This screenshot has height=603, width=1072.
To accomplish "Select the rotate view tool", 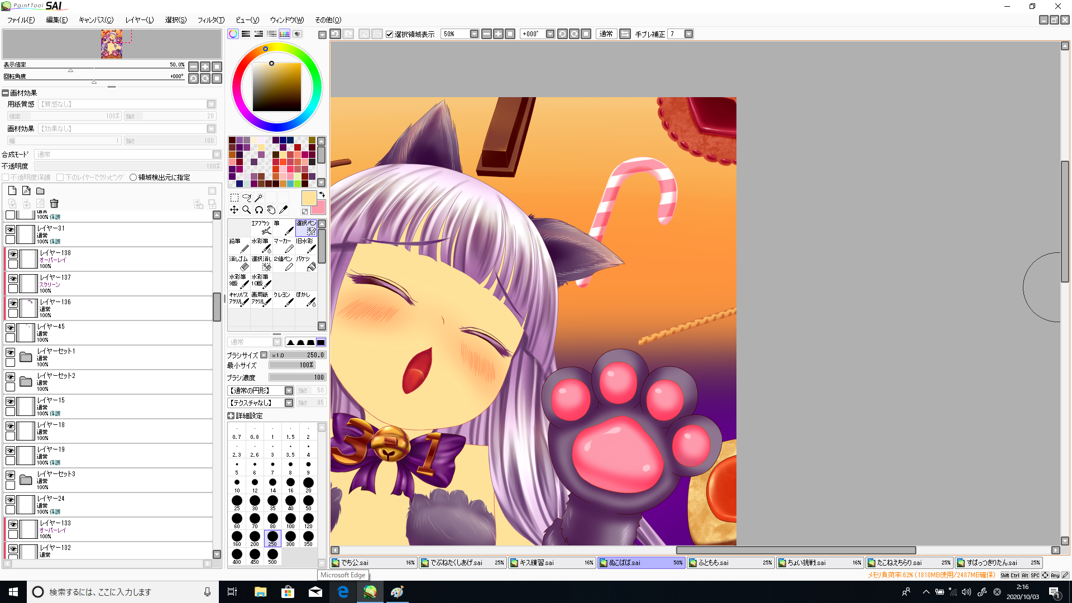I will click(259, 210).
